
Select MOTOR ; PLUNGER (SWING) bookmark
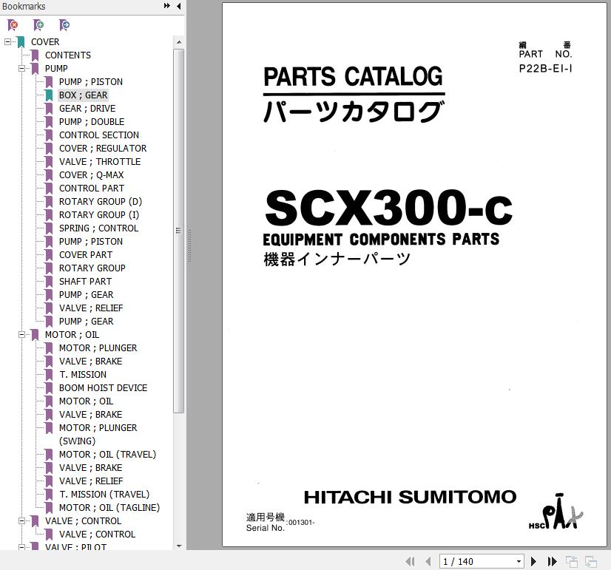point(98,434)
